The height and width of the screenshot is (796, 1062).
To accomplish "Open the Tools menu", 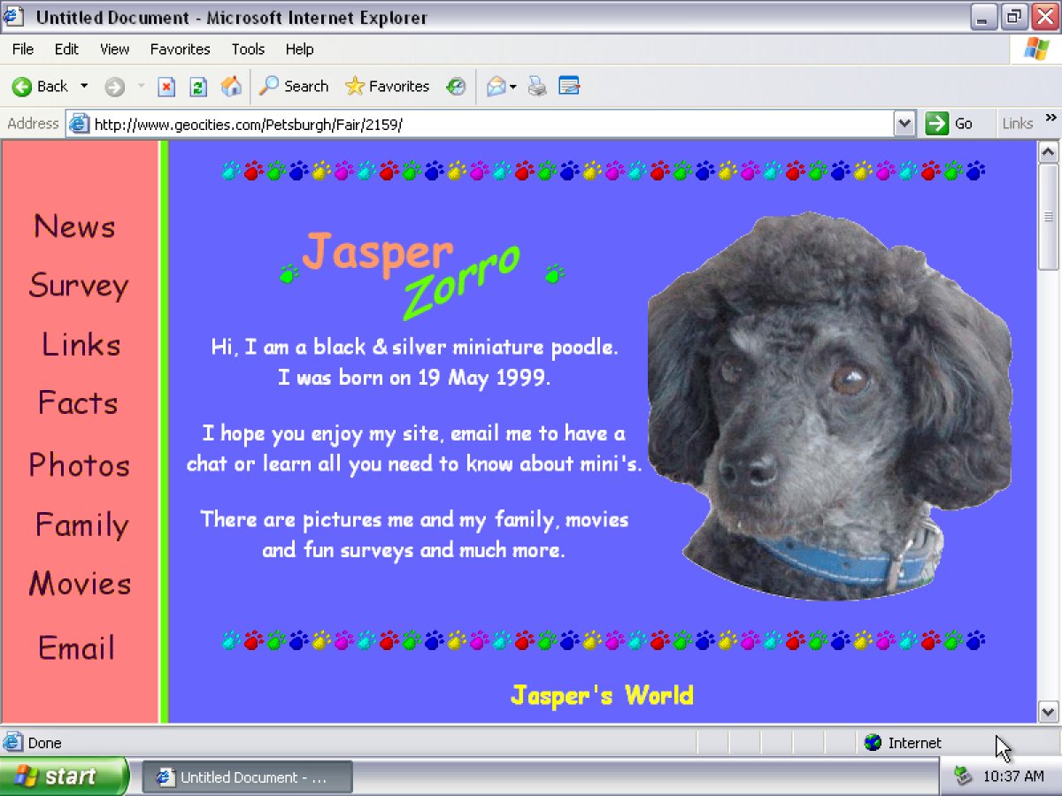I will click(248, 50).
